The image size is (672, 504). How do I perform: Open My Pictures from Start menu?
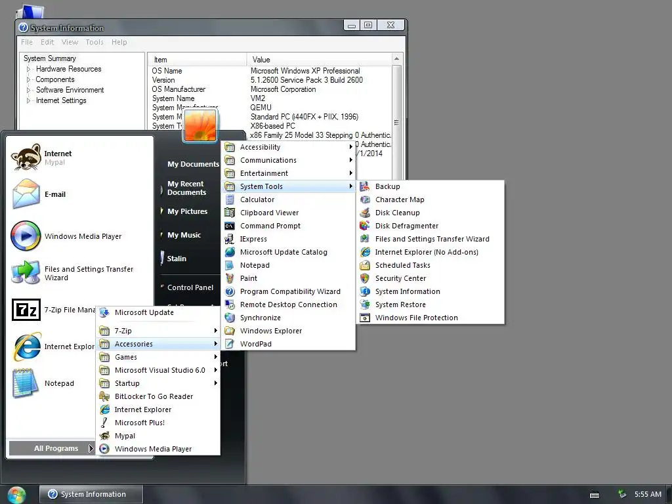pos(187,211)
